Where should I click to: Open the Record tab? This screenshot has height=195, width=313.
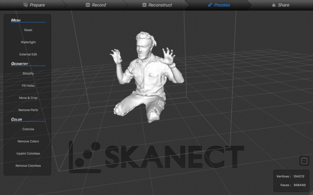pyautogui.click(x=96, y=5)
